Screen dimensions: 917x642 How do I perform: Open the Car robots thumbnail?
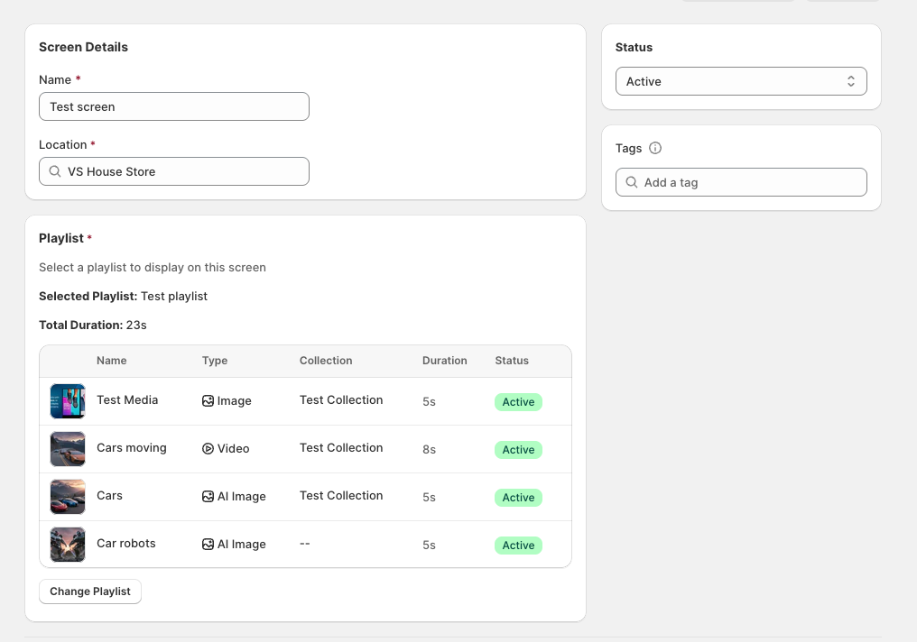point(68,545)
